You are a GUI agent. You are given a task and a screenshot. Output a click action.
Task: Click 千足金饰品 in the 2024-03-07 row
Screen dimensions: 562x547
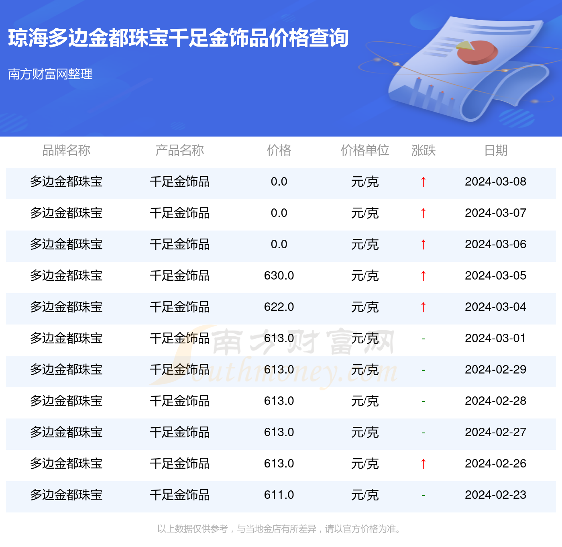pos(180,213)
